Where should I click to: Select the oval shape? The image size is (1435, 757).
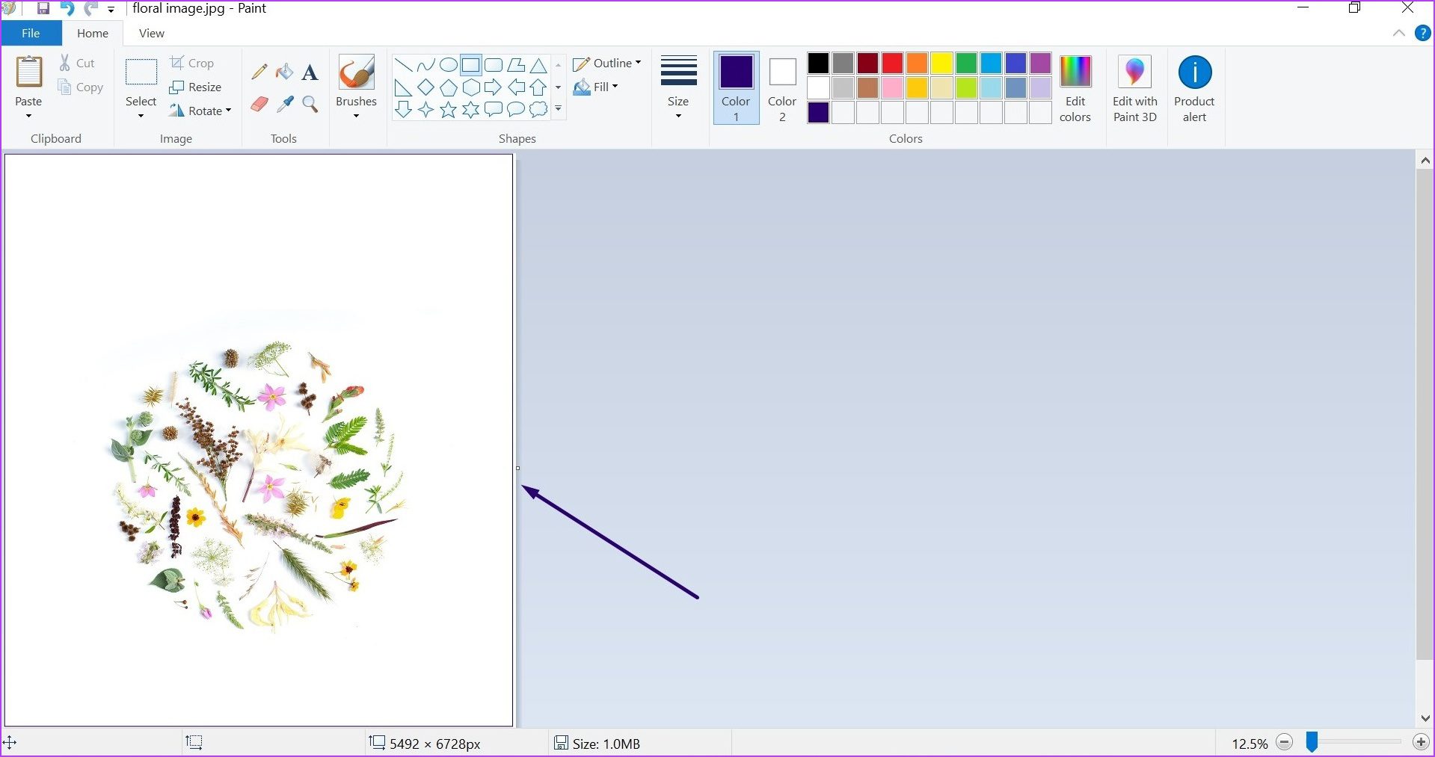[x=449, y=65]
